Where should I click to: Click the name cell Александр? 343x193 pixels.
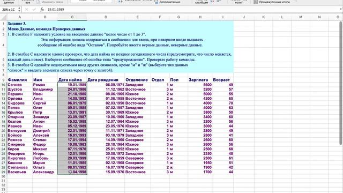(45, 172)
